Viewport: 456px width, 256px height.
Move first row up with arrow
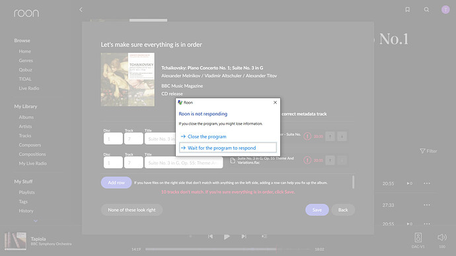click(x=330, y=136)
